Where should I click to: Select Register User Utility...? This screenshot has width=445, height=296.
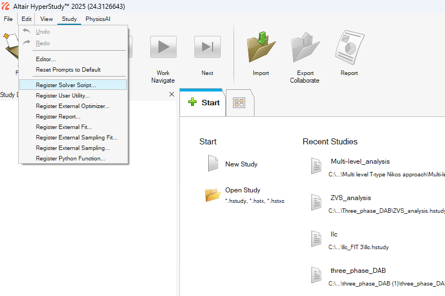[73, 95]
